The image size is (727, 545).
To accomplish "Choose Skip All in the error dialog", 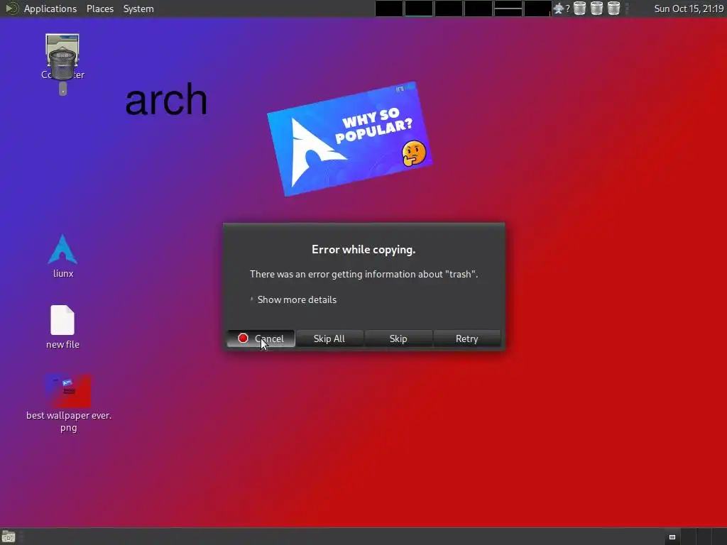I will point(329,338).
